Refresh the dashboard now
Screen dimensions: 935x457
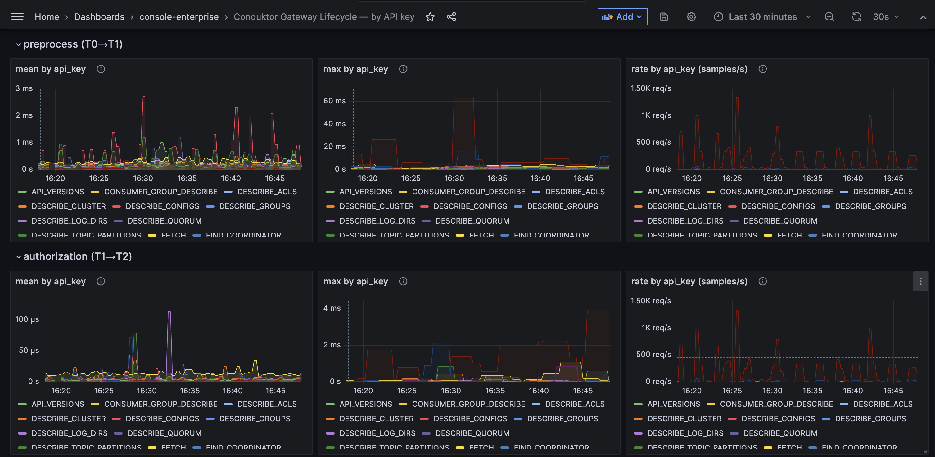point(856,17)
